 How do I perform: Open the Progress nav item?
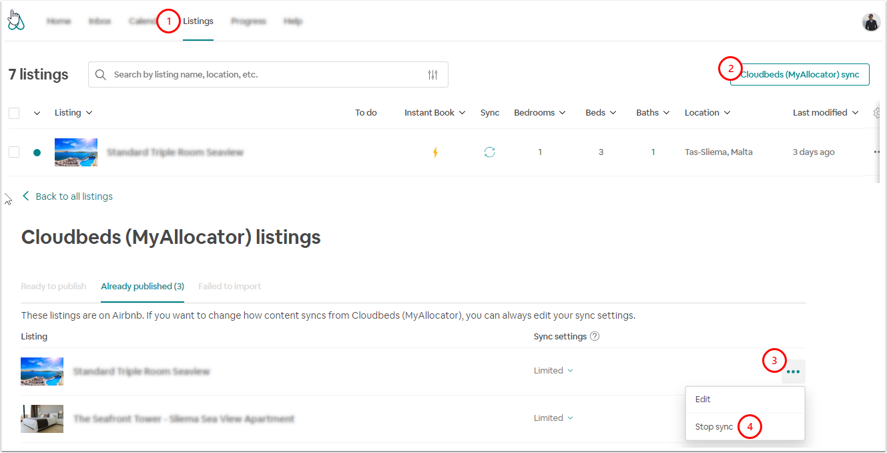248,21
